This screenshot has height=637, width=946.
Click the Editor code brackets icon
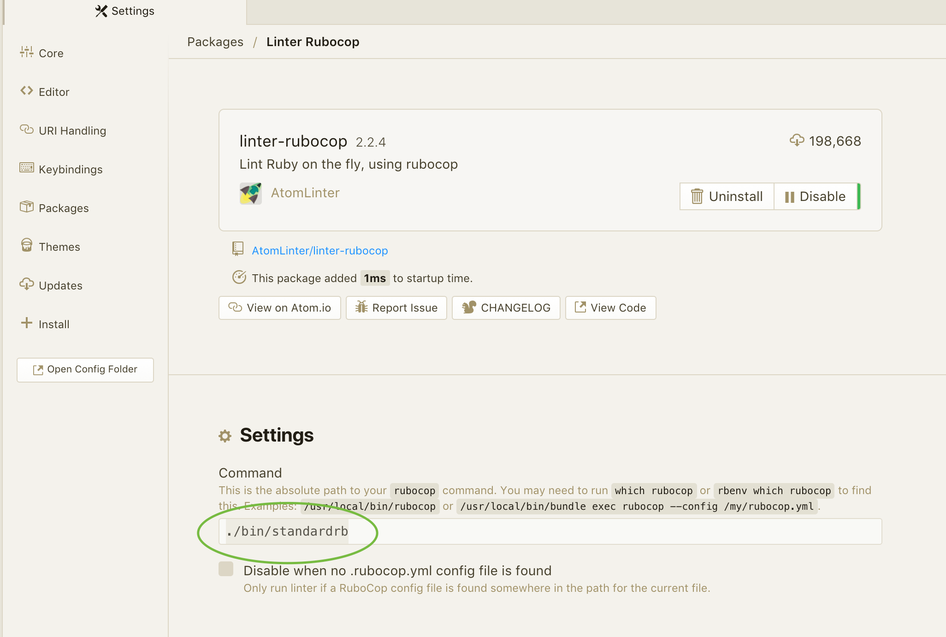[27, 91]
